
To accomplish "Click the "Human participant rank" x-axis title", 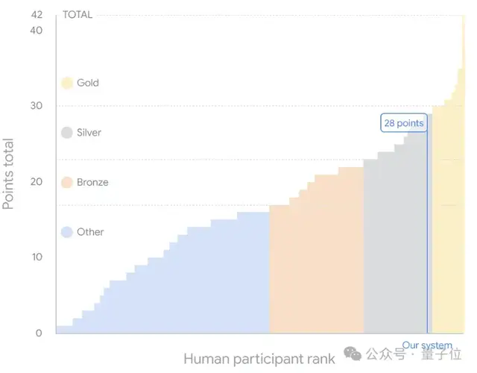I will pos(259,360).
